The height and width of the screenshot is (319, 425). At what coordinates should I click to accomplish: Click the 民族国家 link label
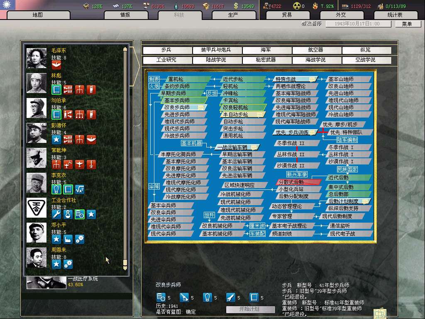pos(347,169)
